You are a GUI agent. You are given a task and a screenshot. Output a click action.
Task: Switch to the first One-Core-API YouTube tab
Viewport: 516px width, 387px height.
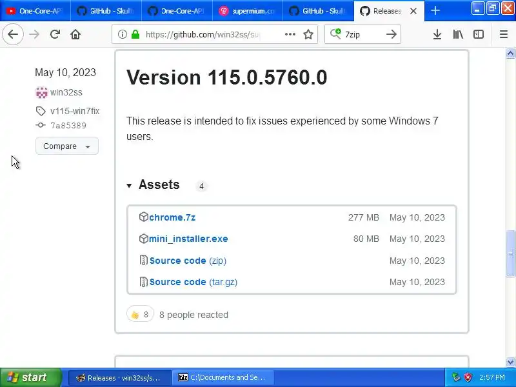coord(35,11)
